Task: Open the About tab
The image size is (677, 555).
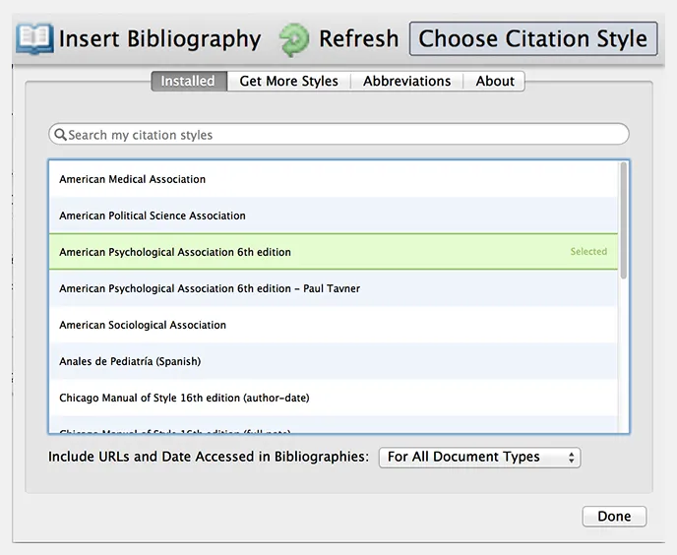Action: (x=495, y=81)
